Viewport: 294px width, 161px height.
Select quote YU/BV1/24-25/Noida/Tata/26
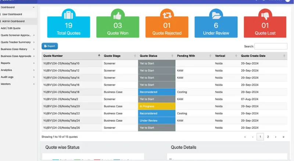(x=61, y=128)
